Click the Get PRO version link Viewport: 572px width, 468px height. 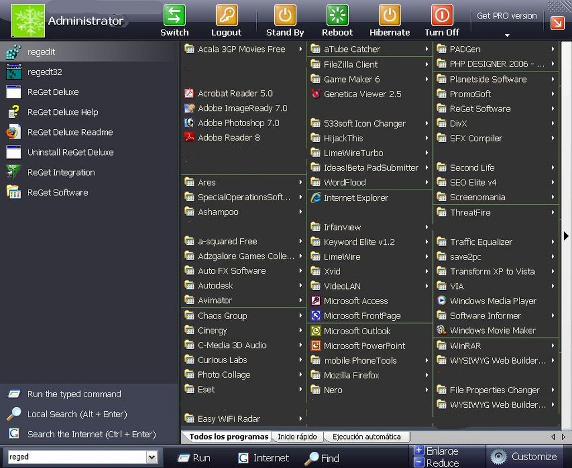pyautogui.click(x=507, y=16)
